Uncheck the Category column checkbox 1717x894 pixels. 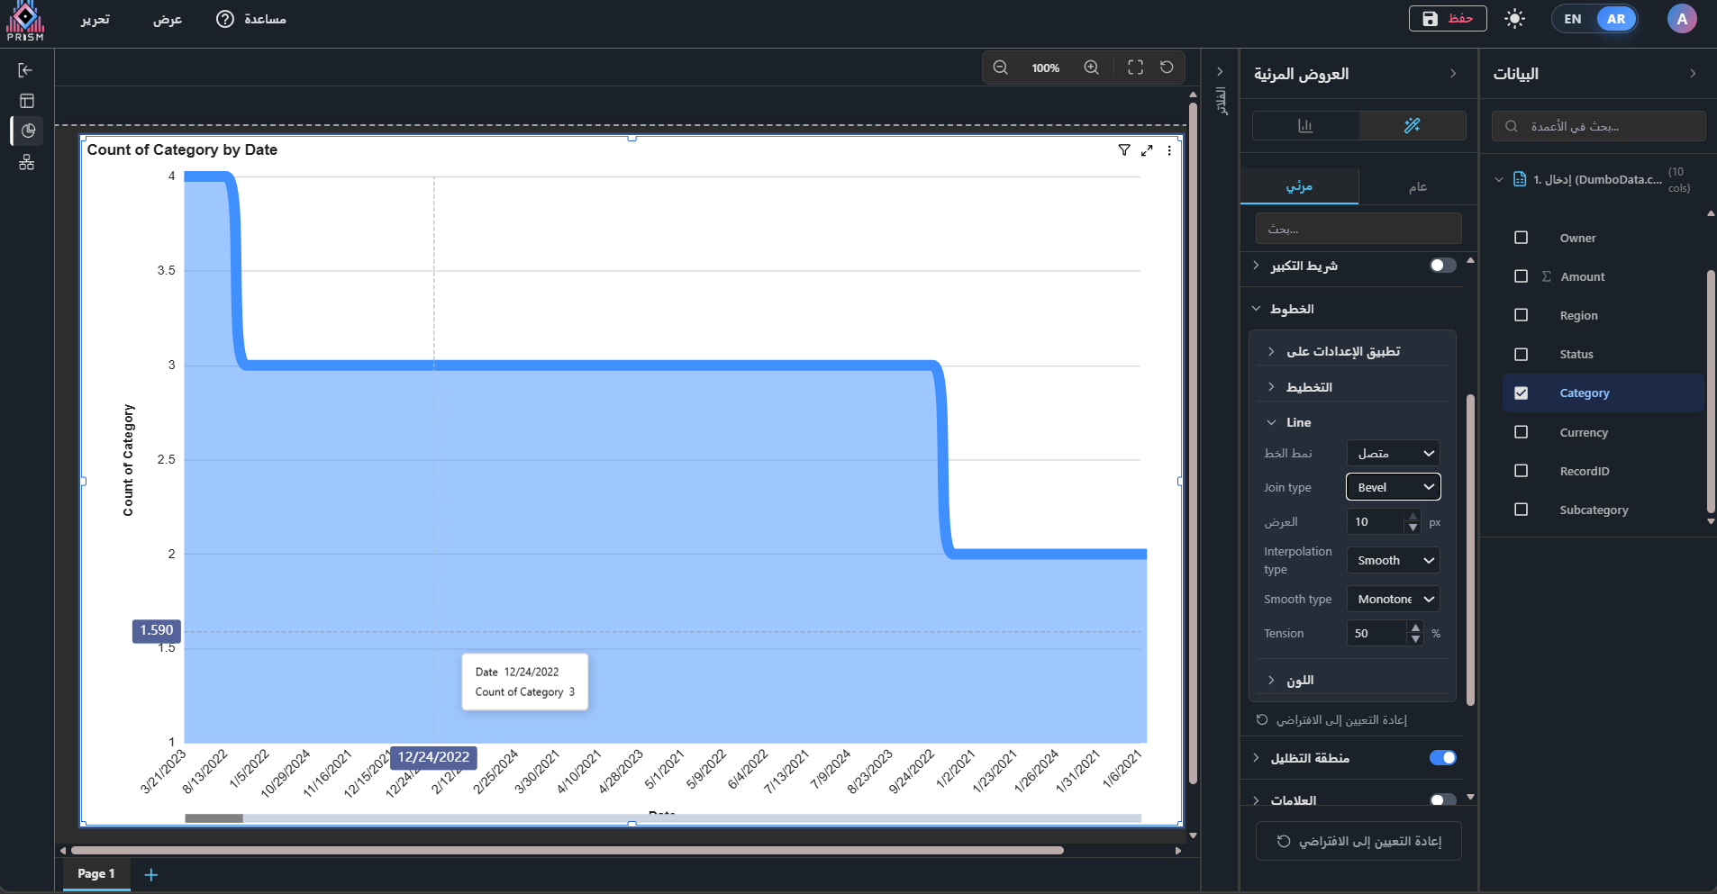1522,393
